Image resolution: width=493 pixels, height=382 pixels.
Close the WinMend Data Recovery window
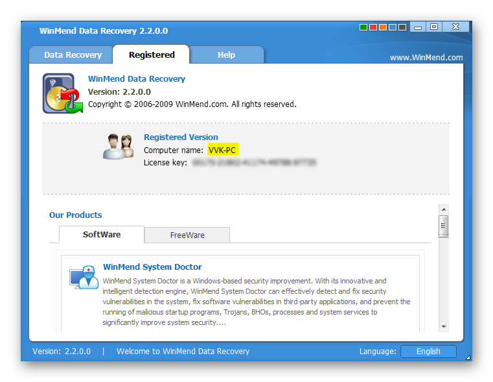click(455, 27)
